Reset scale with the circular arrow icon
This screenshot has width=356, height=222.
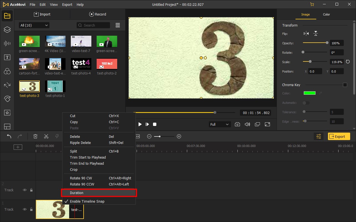click(348, 62)
